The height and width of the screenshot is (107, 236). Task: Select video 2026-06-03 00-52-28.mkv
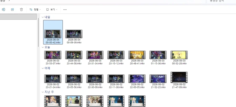pyautogui.click(x=179, y=58)
